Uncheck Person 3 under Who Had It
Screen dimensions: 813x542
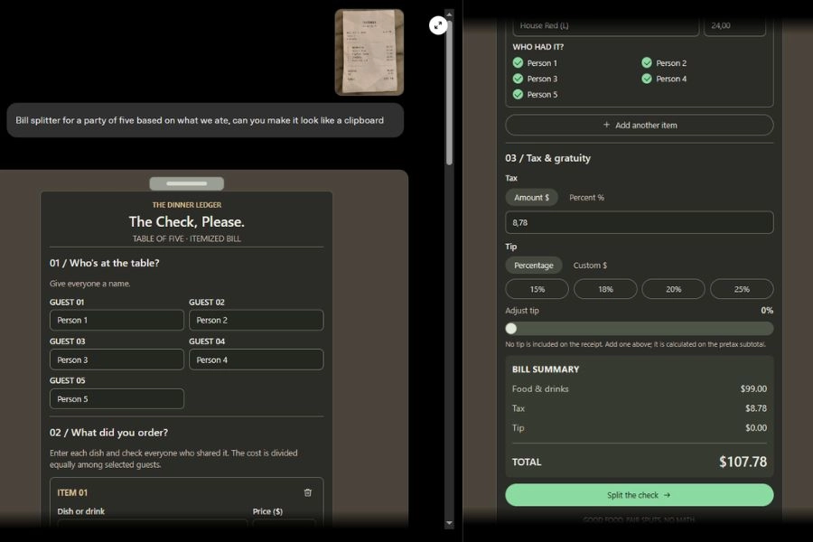pyautogui.click(x=518, y=79)
